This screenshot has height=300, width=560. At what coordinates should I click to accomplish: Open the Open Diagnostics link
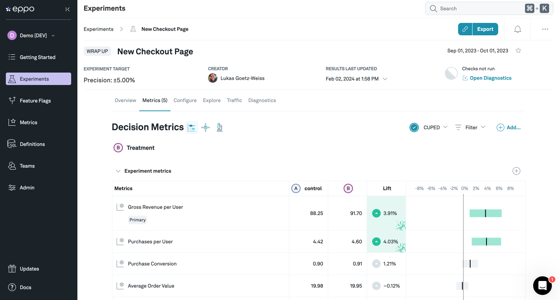tap(490, 78)
